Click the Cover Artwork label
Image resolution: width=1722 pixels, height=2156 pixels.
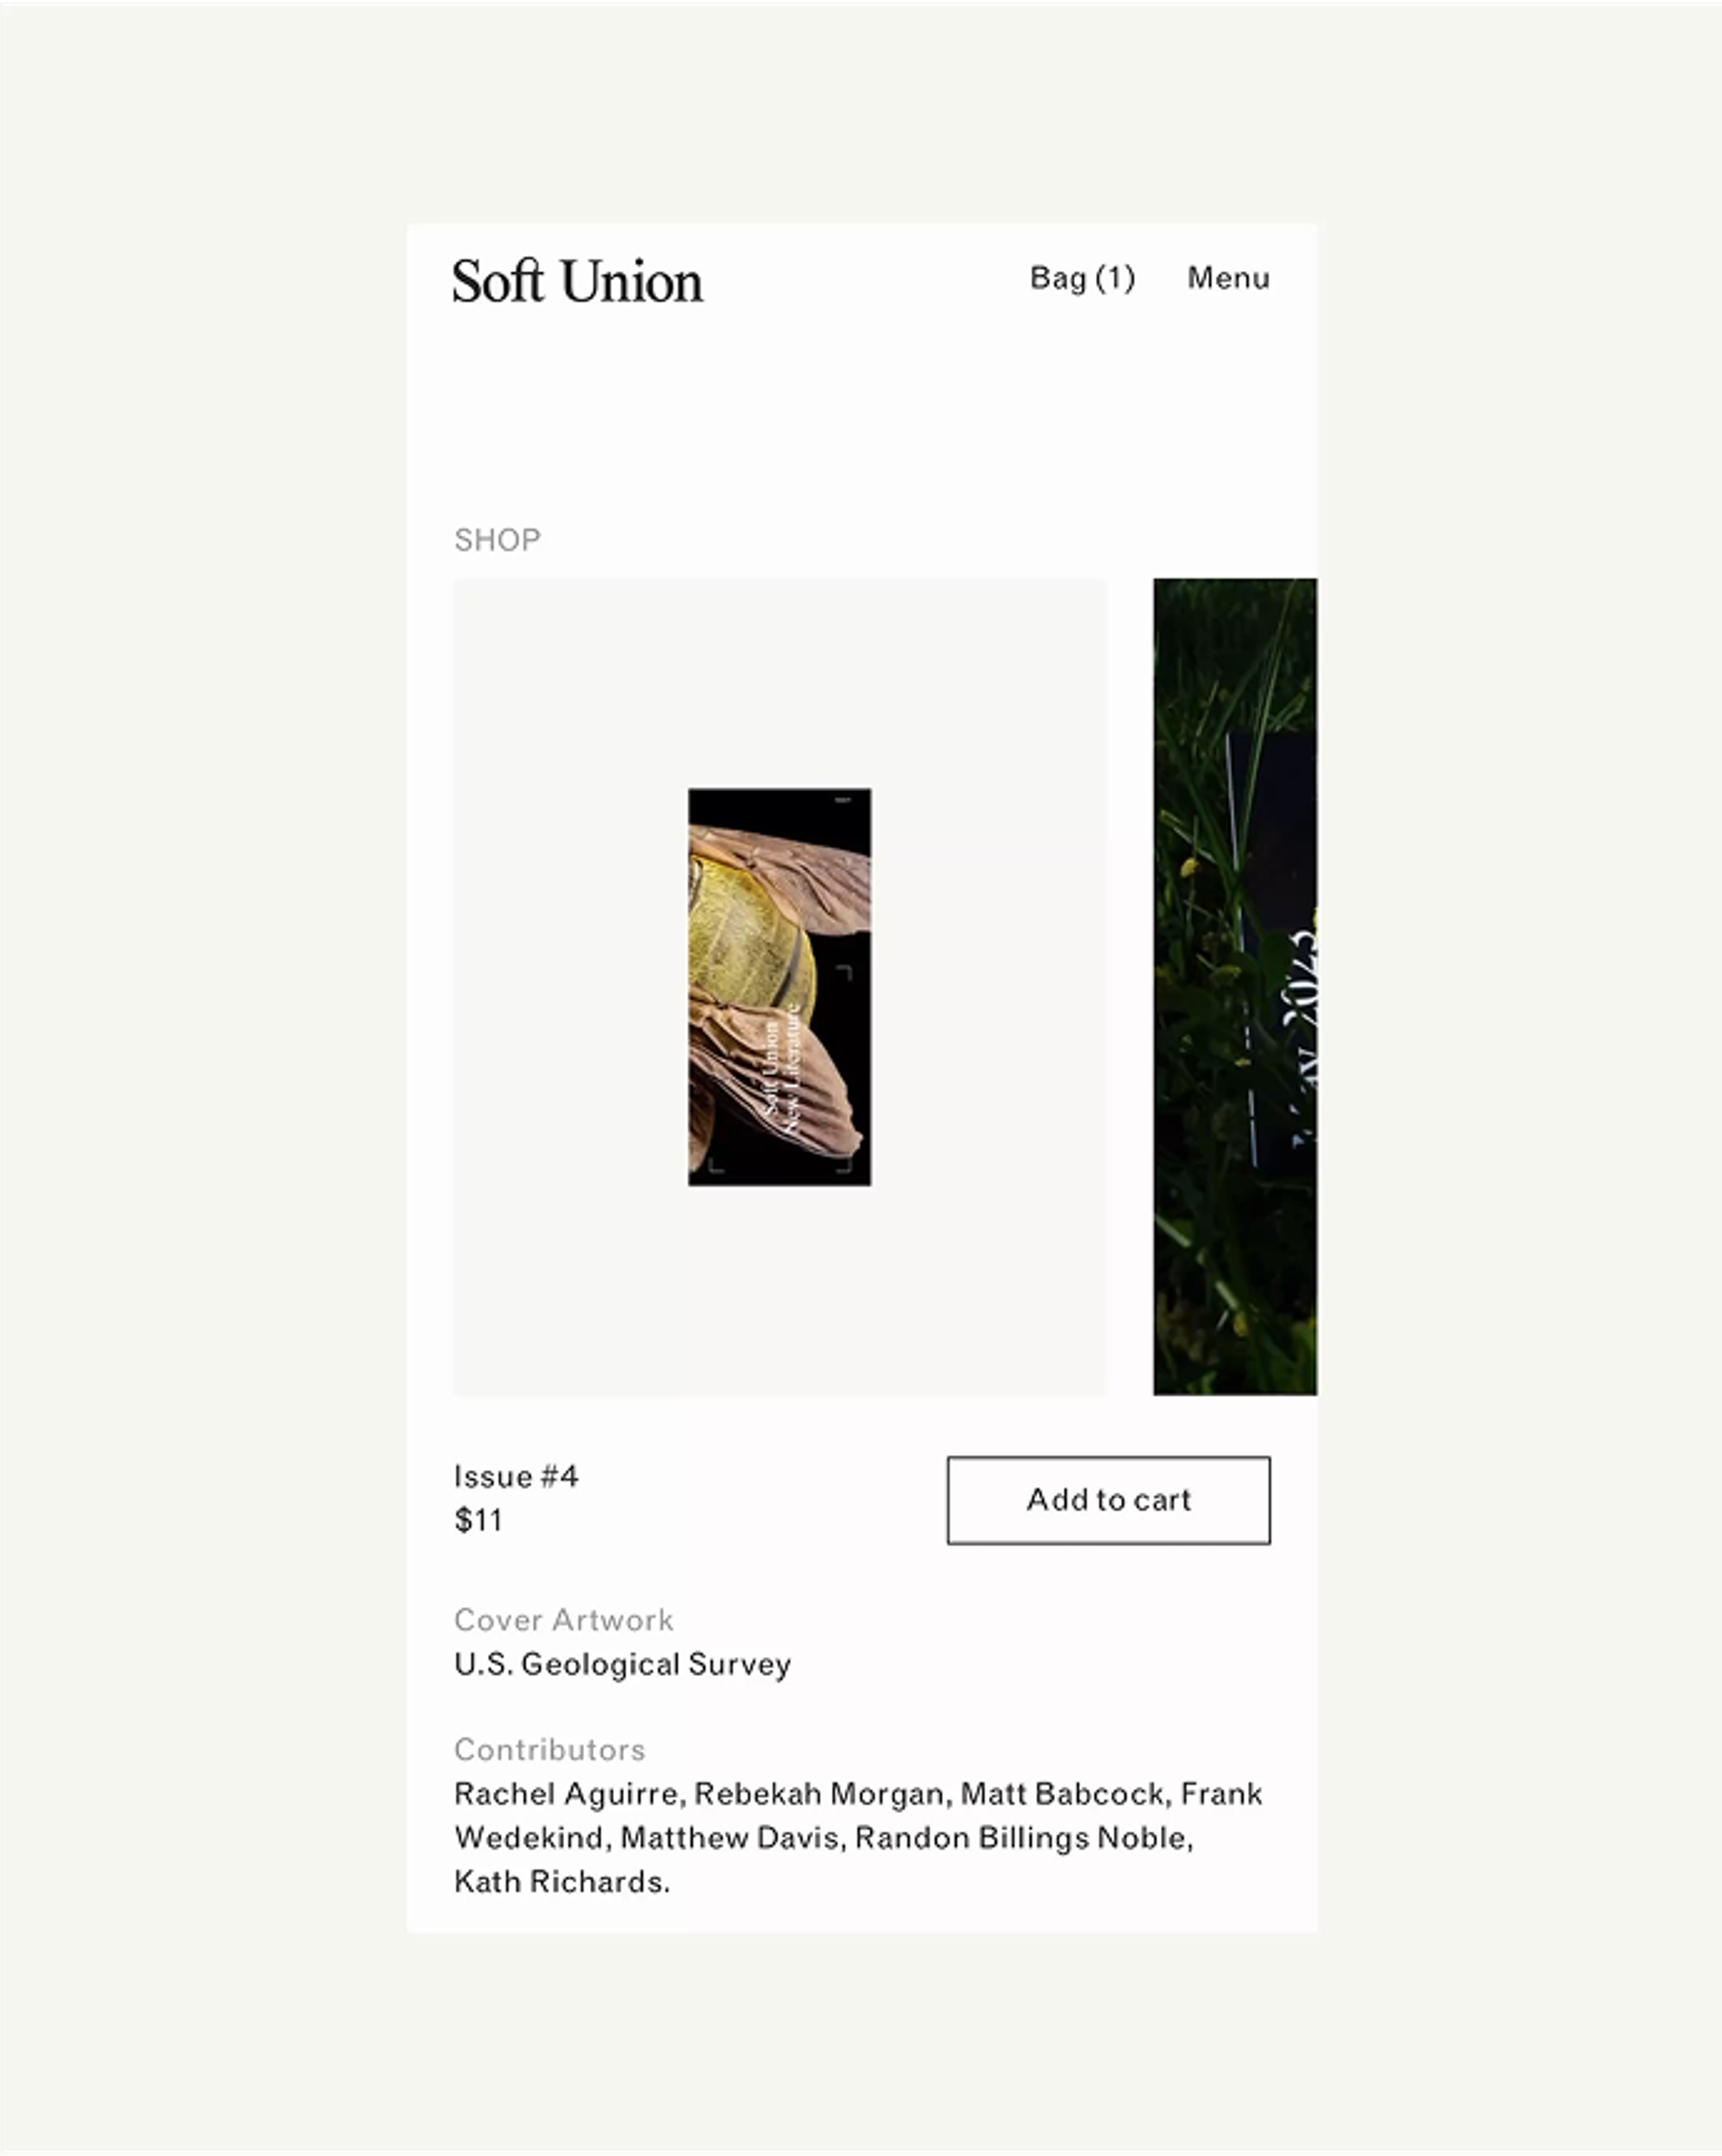click(563, 1620)
